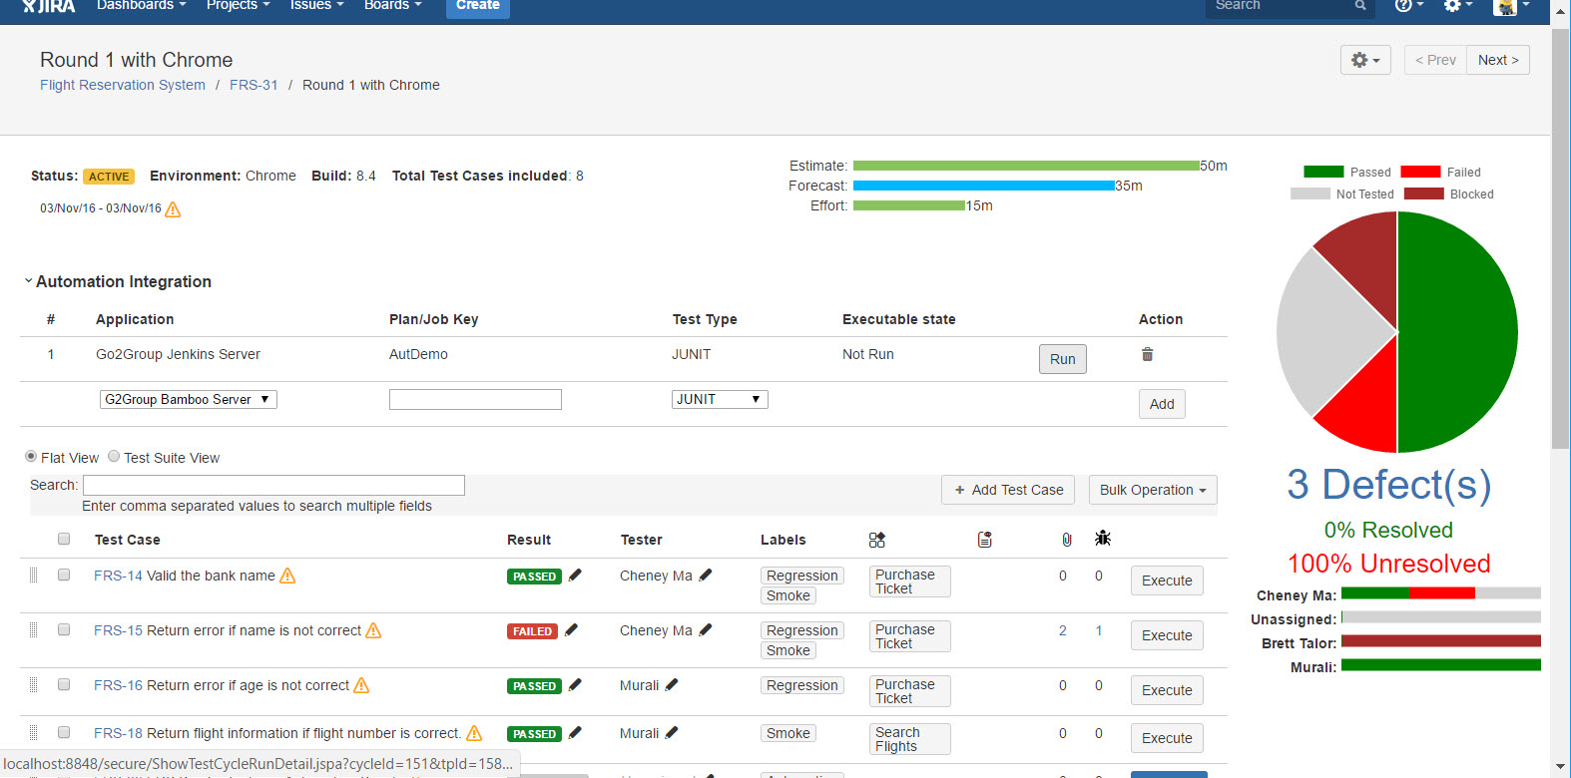Viewport: 1571px width, 778px height.
Task: Collapse the Automation Integration section
Action: [x=28, y=281]
